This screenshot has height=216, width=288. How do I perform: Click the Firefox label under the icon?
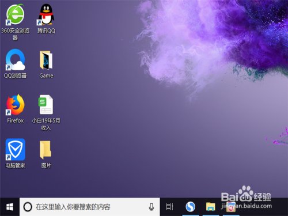click(16, 120)
